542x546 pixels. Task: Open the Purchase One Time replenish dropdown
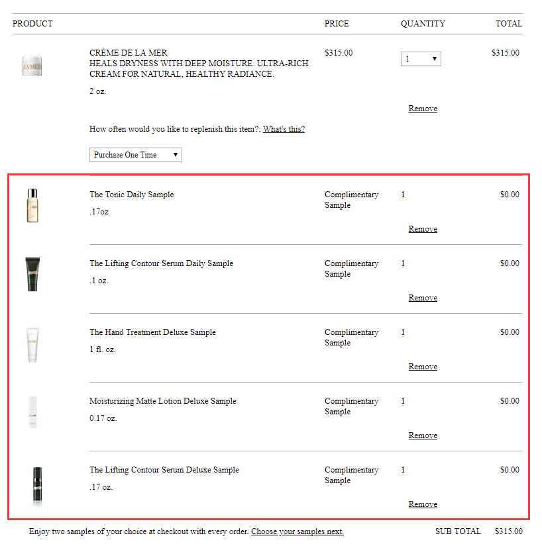coord(136,155)
